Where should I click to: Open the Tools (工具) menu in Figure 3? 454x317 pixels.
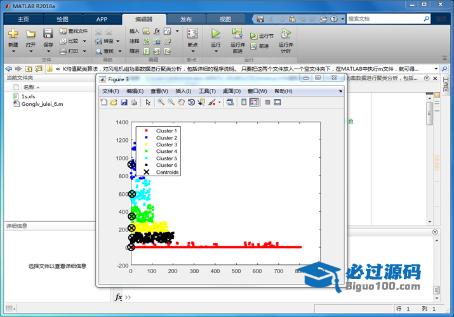coord(207,91)
